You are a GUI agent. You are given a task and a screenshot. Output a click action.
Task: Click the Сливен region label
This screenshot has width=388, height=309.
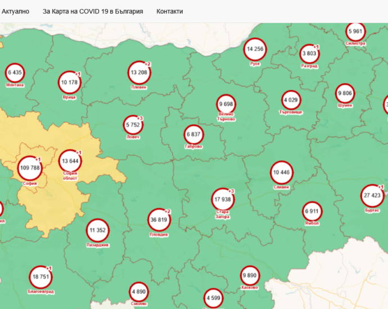(281, 187)
